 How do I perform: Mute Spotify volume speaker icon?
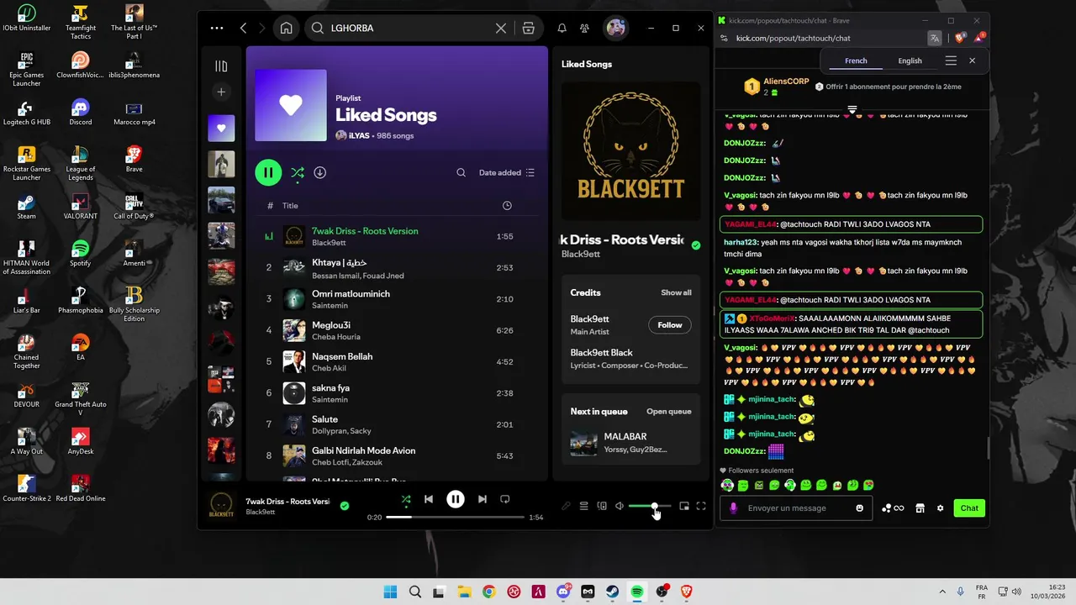(x=620, y=506)
